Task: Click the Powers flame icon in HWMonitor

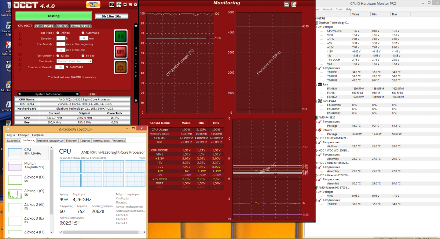Action: (x=320, y=130)
